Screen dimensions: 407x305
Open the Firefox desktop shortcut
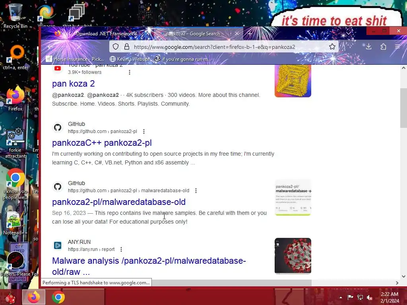point(15,98)
